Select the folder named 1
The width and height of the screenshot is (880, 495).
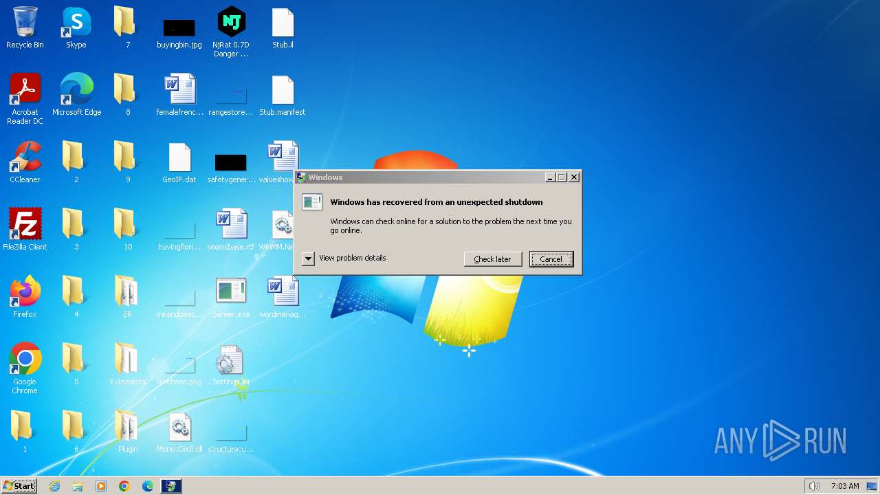click(x=25, y=432)
